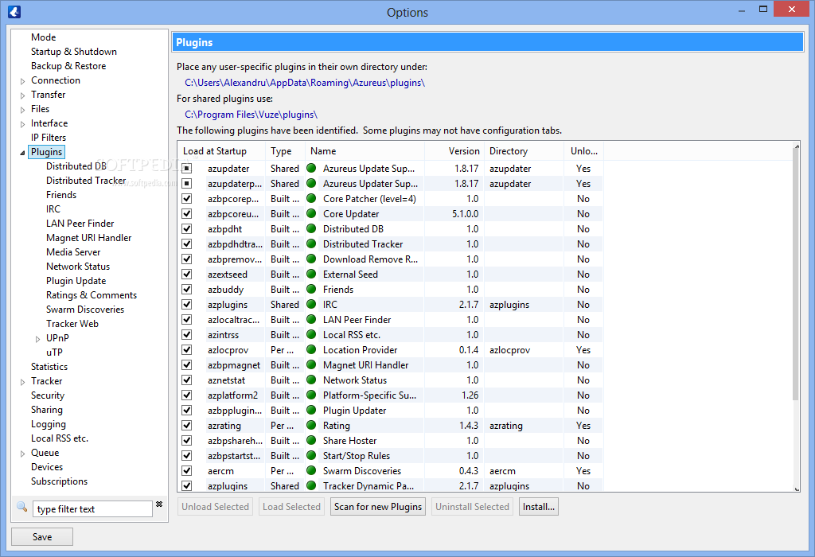Click green status dot for Location Provider
This screenshot has height=557, width=815.
[311, 349]
